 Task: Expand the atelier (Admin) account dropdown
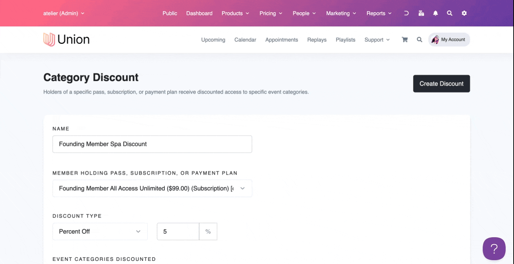click(x=64, y=13)
